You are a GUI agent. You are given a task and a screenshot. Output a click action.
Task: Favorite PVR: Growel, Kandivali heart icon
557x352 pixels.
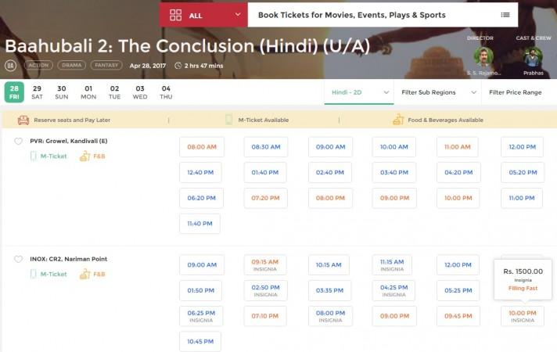click(19, 142)
